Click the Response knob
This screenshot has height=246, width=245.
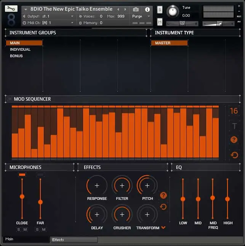pyautogui.click(x=97, y=185)
